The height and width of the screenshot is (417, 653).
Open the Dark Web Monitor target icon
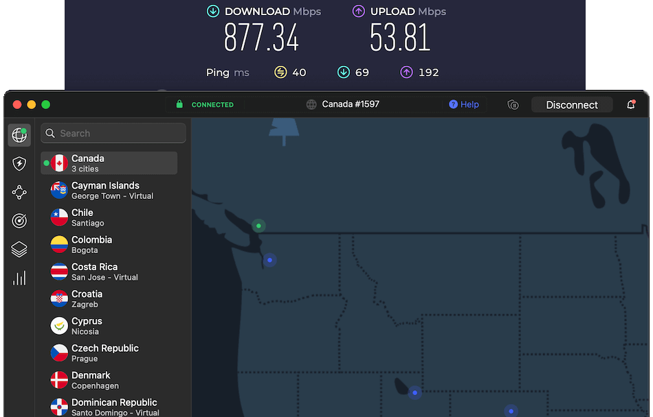19,221
